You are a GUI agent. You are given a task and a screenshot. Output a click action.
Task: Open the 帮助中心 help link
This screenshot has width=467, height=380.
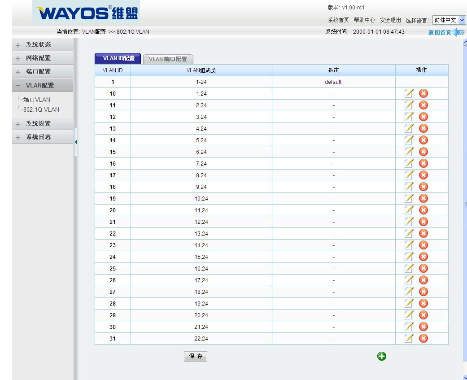(364, 20)
